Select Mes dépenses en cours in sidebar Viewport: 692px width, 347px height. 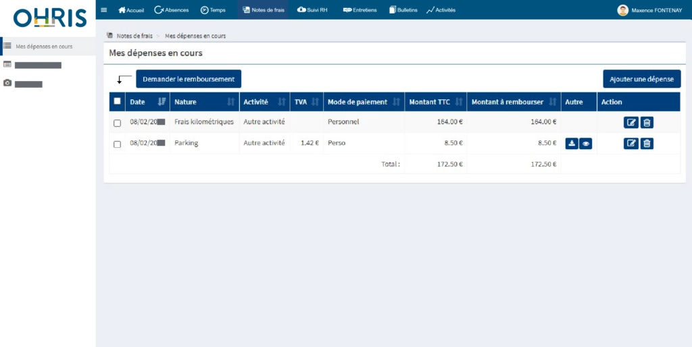click(x=44, y=47)
